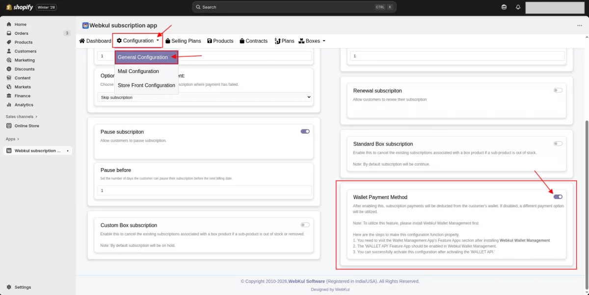The width and height of the screenshot is (589, 295).
Task: Enable the Custom Box subscription toggle
Action: (305, 225)
